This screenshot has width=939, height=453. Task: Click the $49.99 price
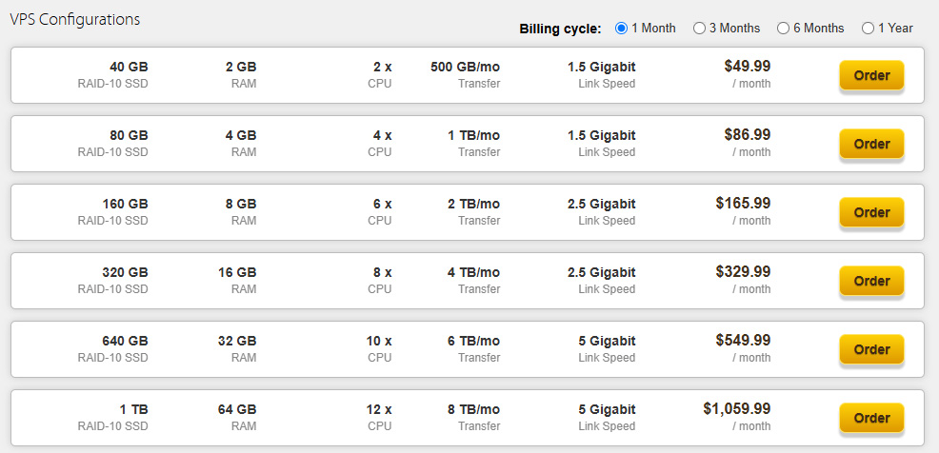click(748, 66)
